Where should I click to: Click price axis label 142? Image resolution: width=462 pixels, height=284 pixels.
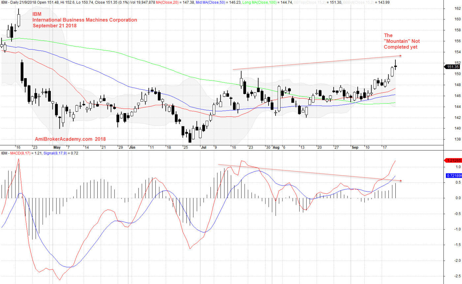coord(457,117)
